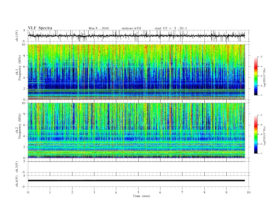Click the "VLF Spectra" title text
Viewport: 280px width, 216px height.
coord(40,28)
